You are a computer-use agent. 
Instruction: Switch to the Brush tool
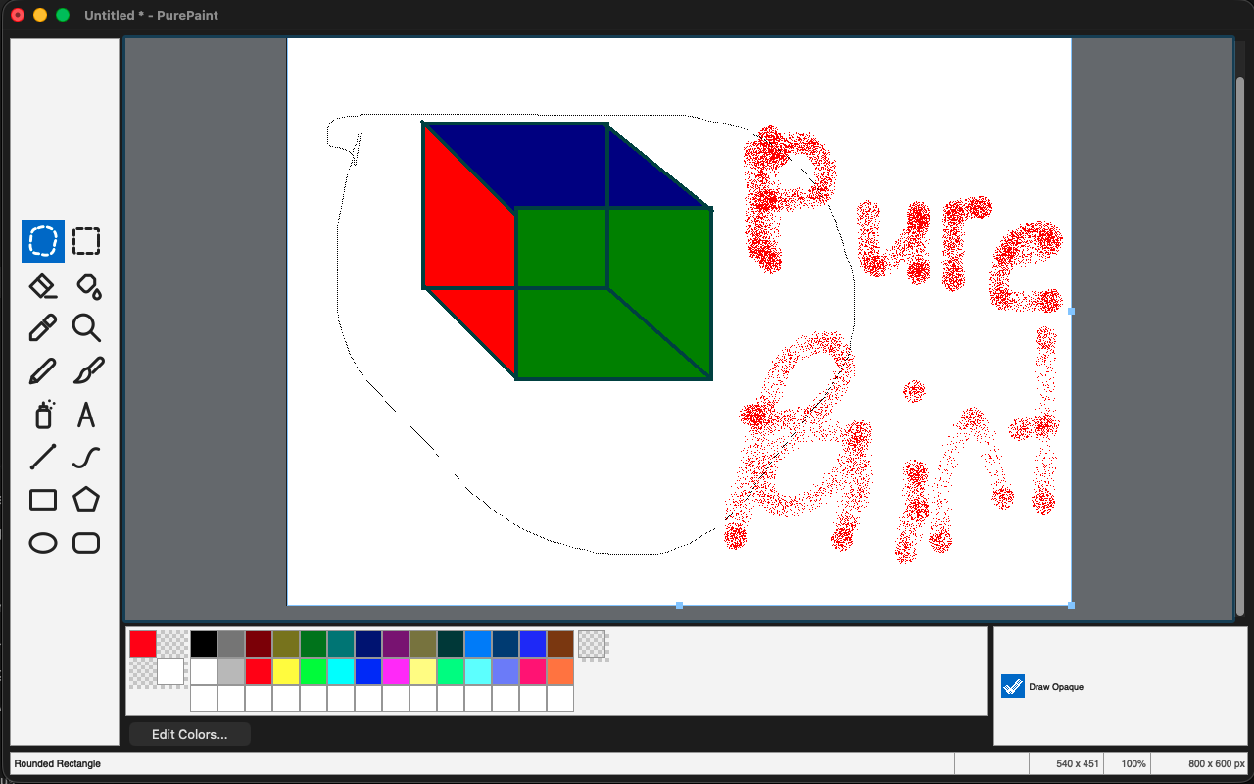(86, 370)
